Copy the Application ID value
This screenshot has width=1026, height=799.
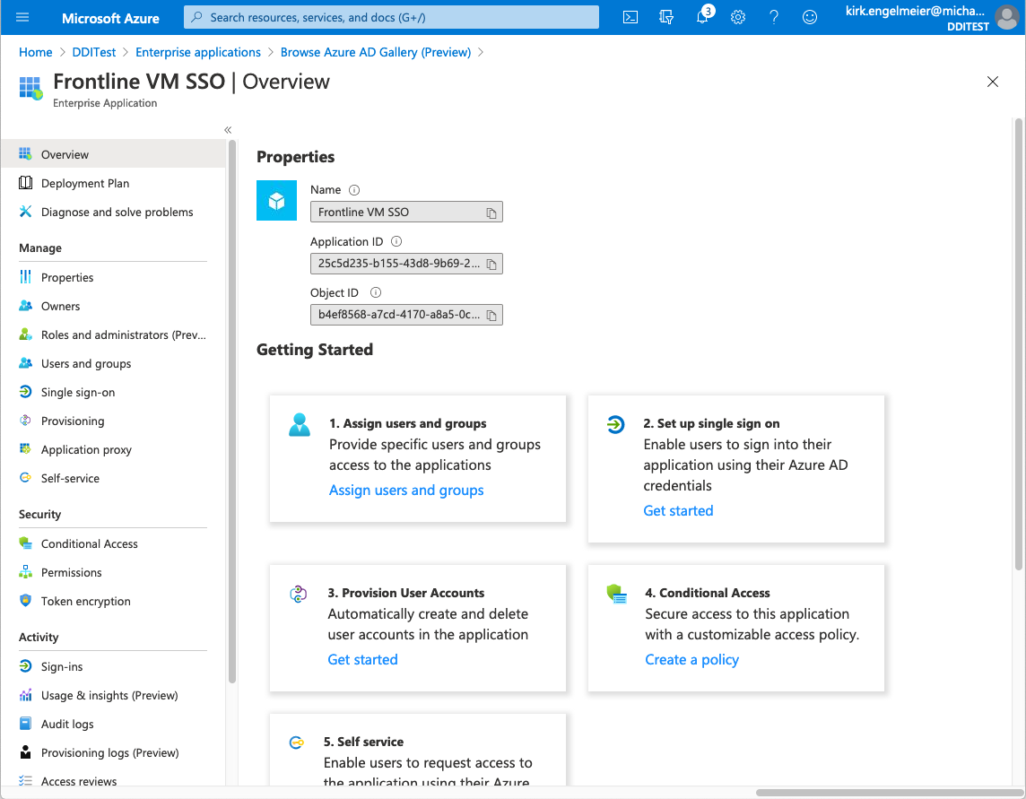coord(491,263)
